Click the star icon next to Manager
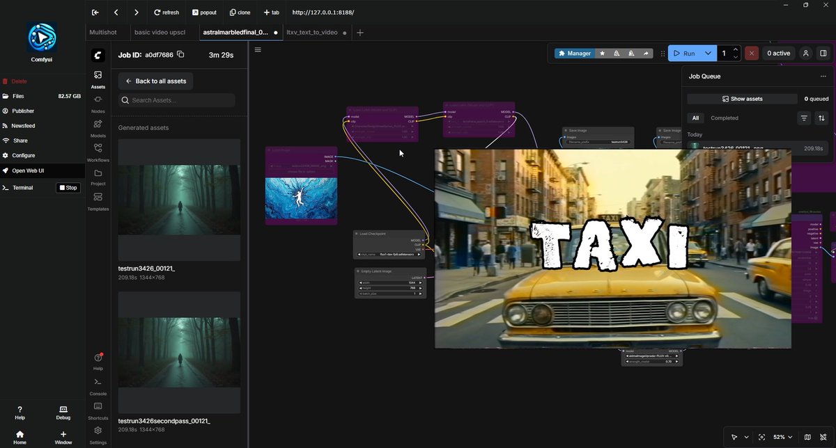This screenshot has width=836, height=448. 602,53
